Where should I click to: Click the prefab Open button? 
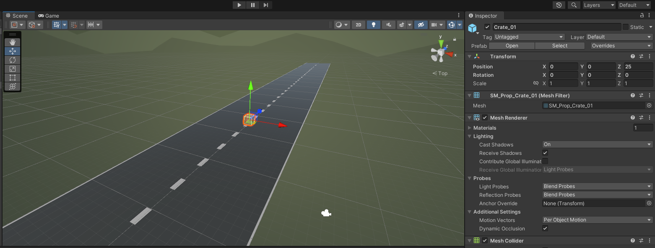(x=512, y=46)
